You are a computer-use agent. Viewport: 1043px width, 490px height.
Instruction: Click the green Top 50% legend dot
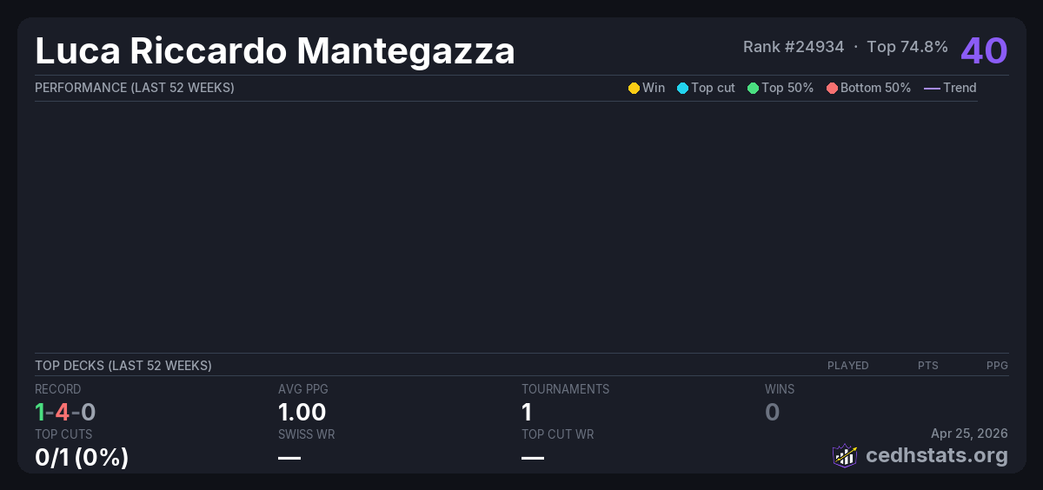click(x=753, y=88)
